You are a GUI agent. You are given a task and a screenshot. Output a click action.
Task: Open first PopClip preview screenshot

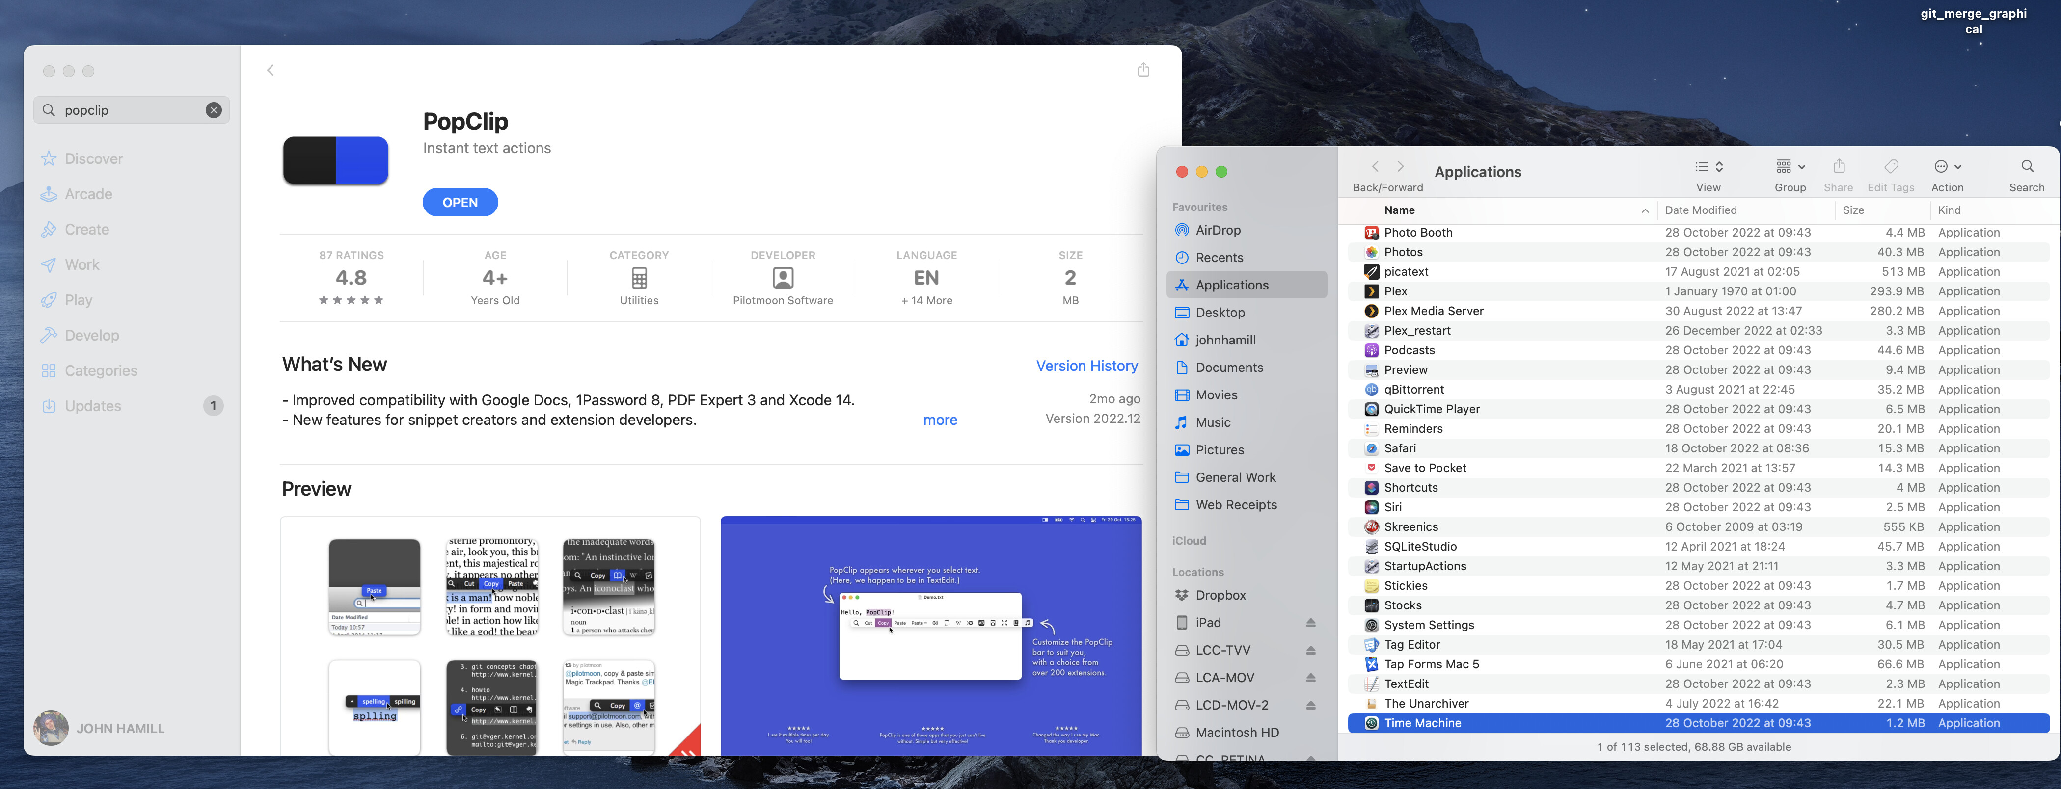[490, 636]
